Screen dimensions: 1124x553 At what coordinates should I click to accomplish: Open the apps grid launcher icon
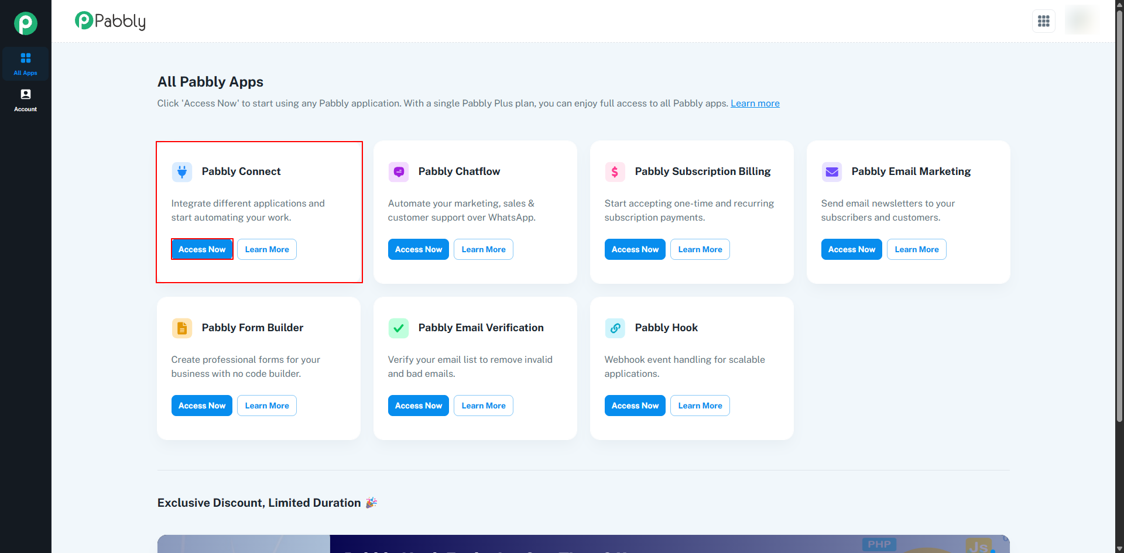pos(1043,21)
